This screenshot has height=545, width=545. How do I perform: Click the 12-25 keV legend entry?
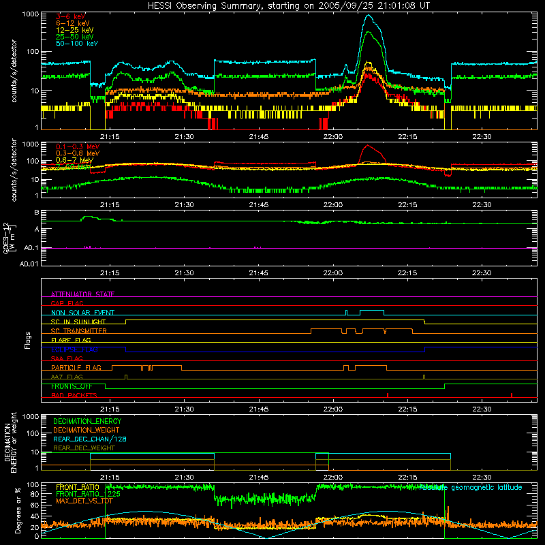pos(75,30)
